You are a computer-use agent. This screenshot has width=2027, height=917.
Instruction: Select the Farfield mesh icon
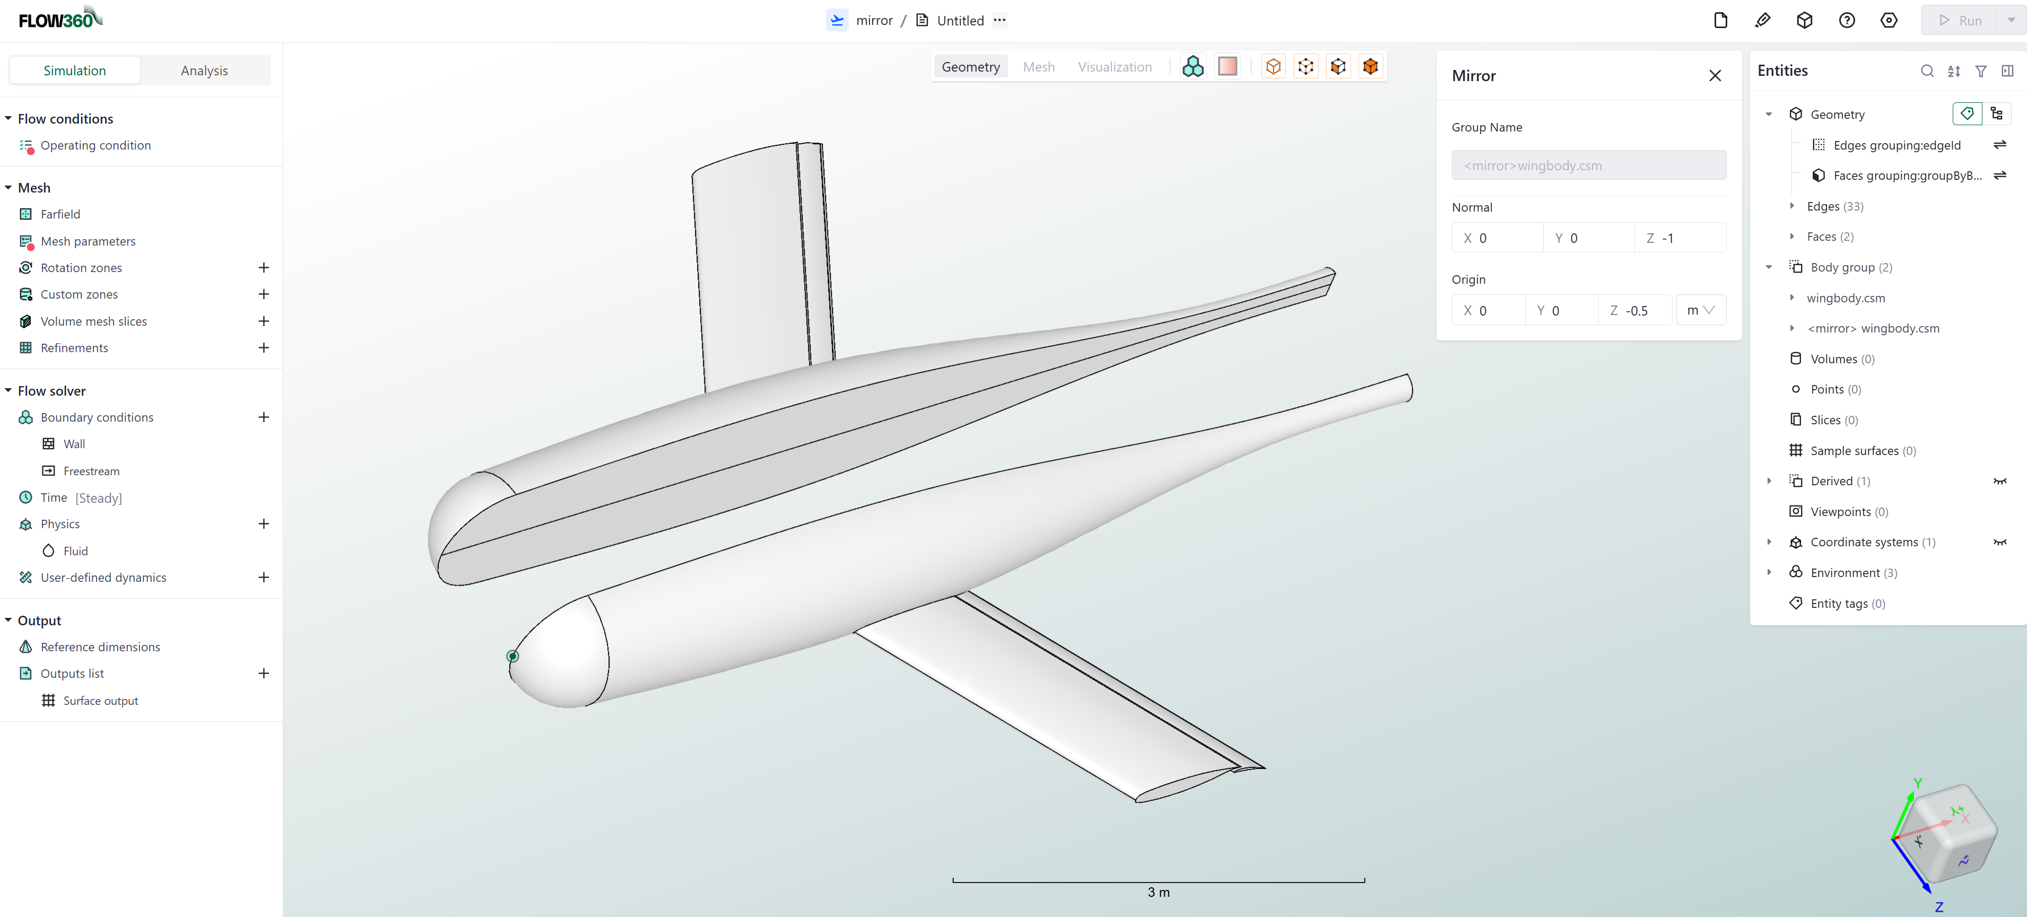pos(26,213)
